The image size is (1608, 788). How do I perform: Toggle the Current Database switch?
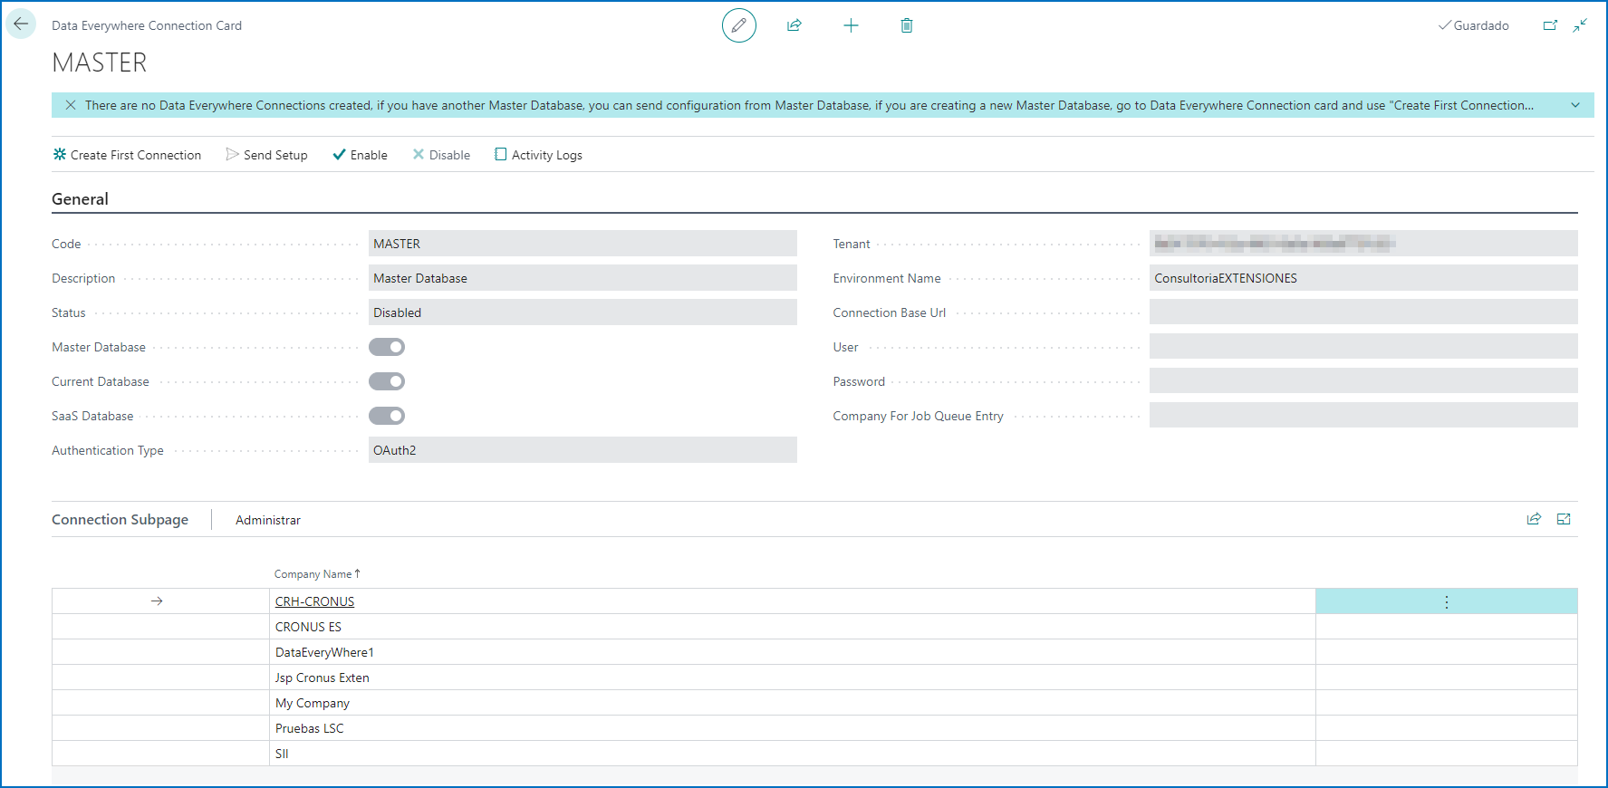click(387, 381)
